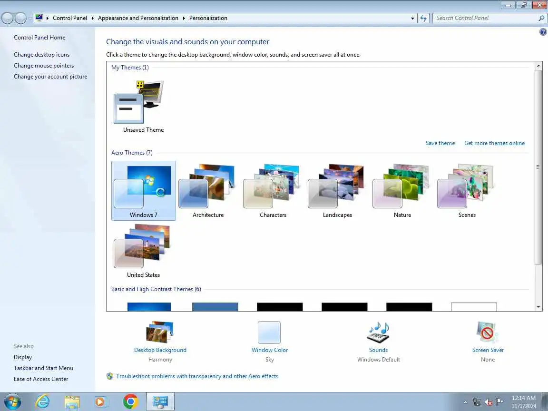Click the theme list scrollbar thumb
The image size is (548, 411).
pos(538,167)
